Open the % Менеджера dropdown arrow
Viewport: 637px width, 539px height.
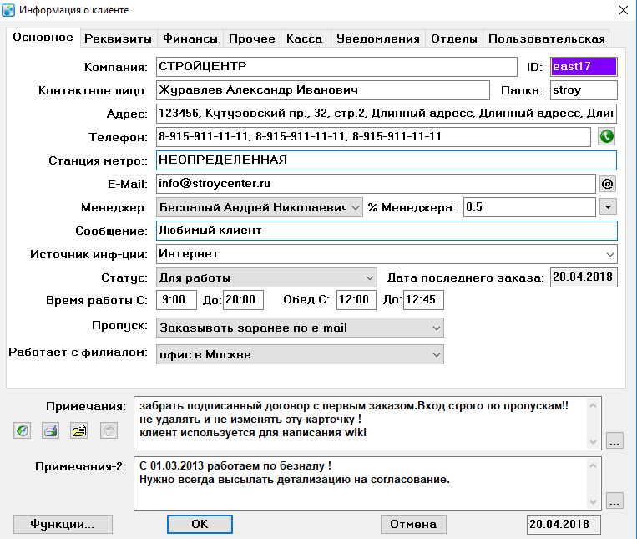tap(608, 207)
